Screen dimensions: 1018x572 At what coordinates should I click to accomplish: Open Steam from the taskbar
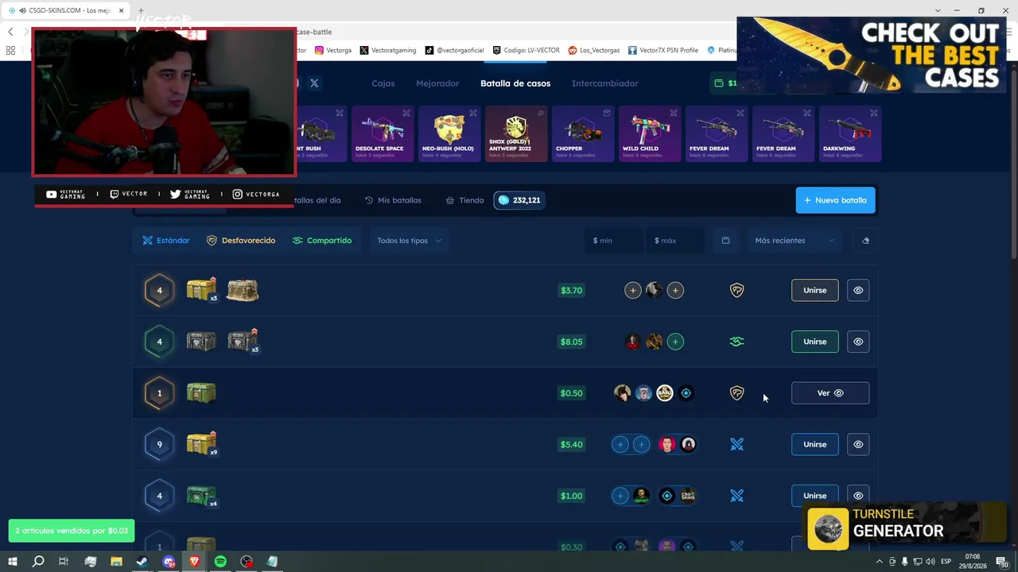coord(142,562)
